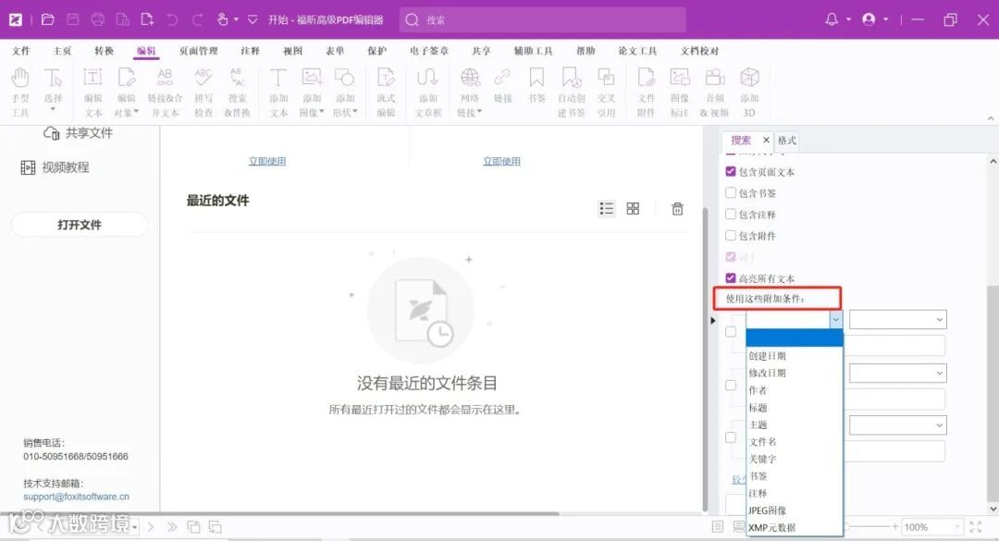The width and height of the screenshot is (999, 541).
Task: Click the support@foxitsoftware.cn email link
Action: [x=76, y=497]
